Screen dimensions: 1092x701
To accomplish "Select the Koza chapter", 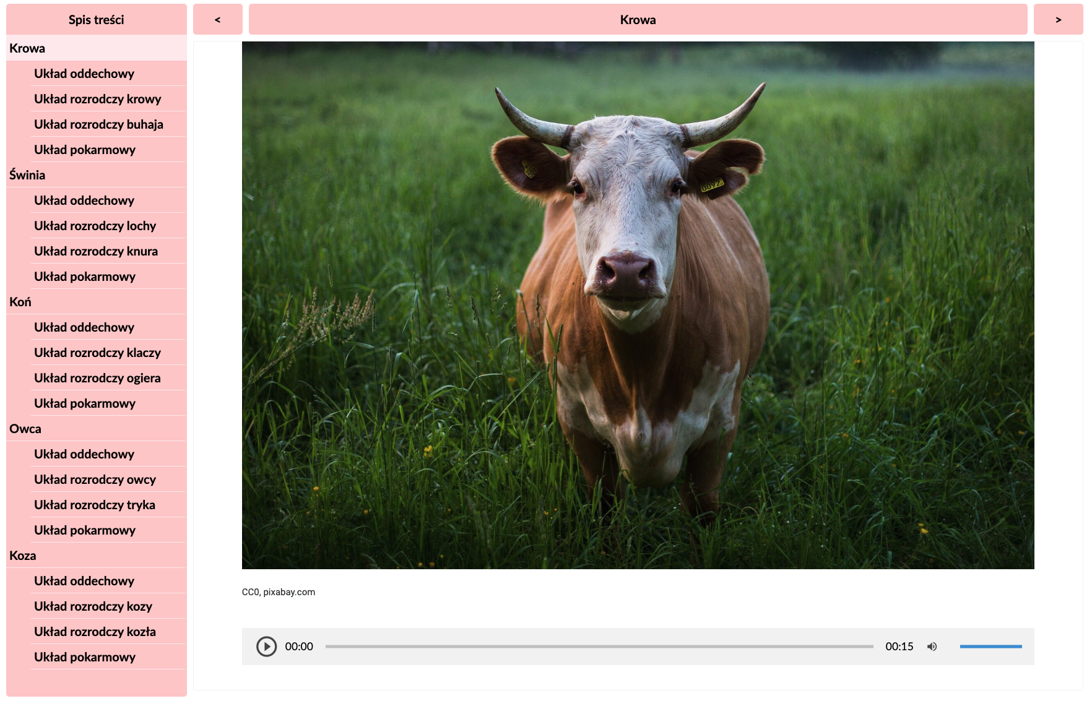I will (x=23, y=556).
